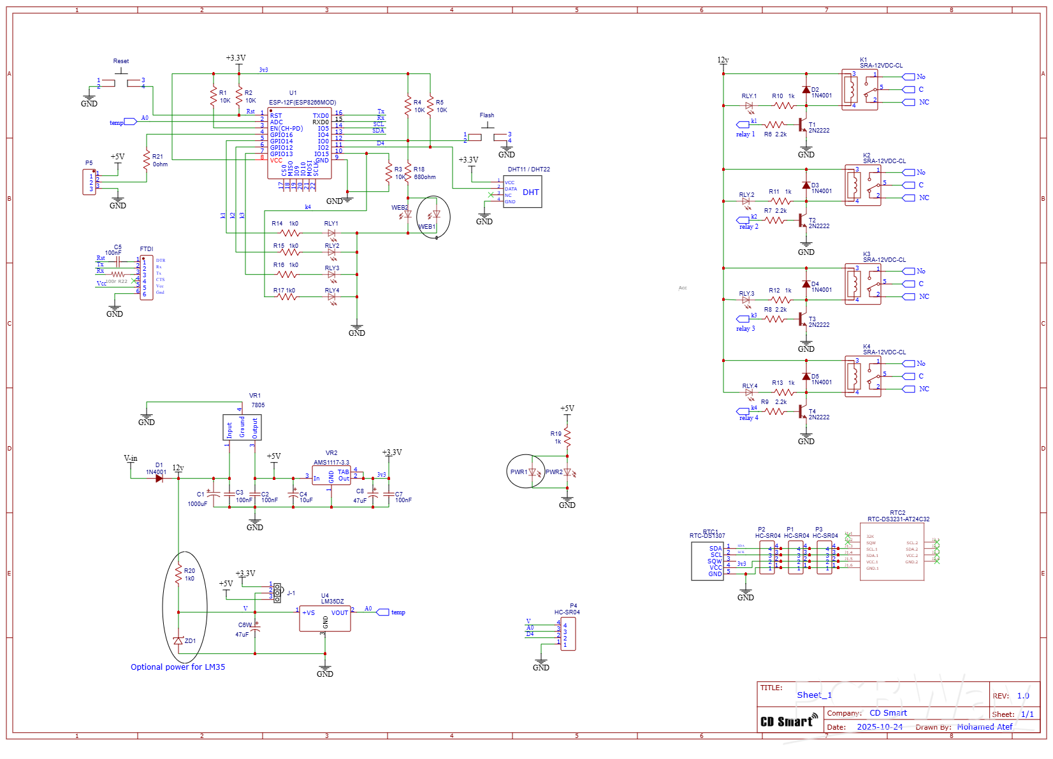Click the 7805 regulator VR1 symbol

click(241, 426)
